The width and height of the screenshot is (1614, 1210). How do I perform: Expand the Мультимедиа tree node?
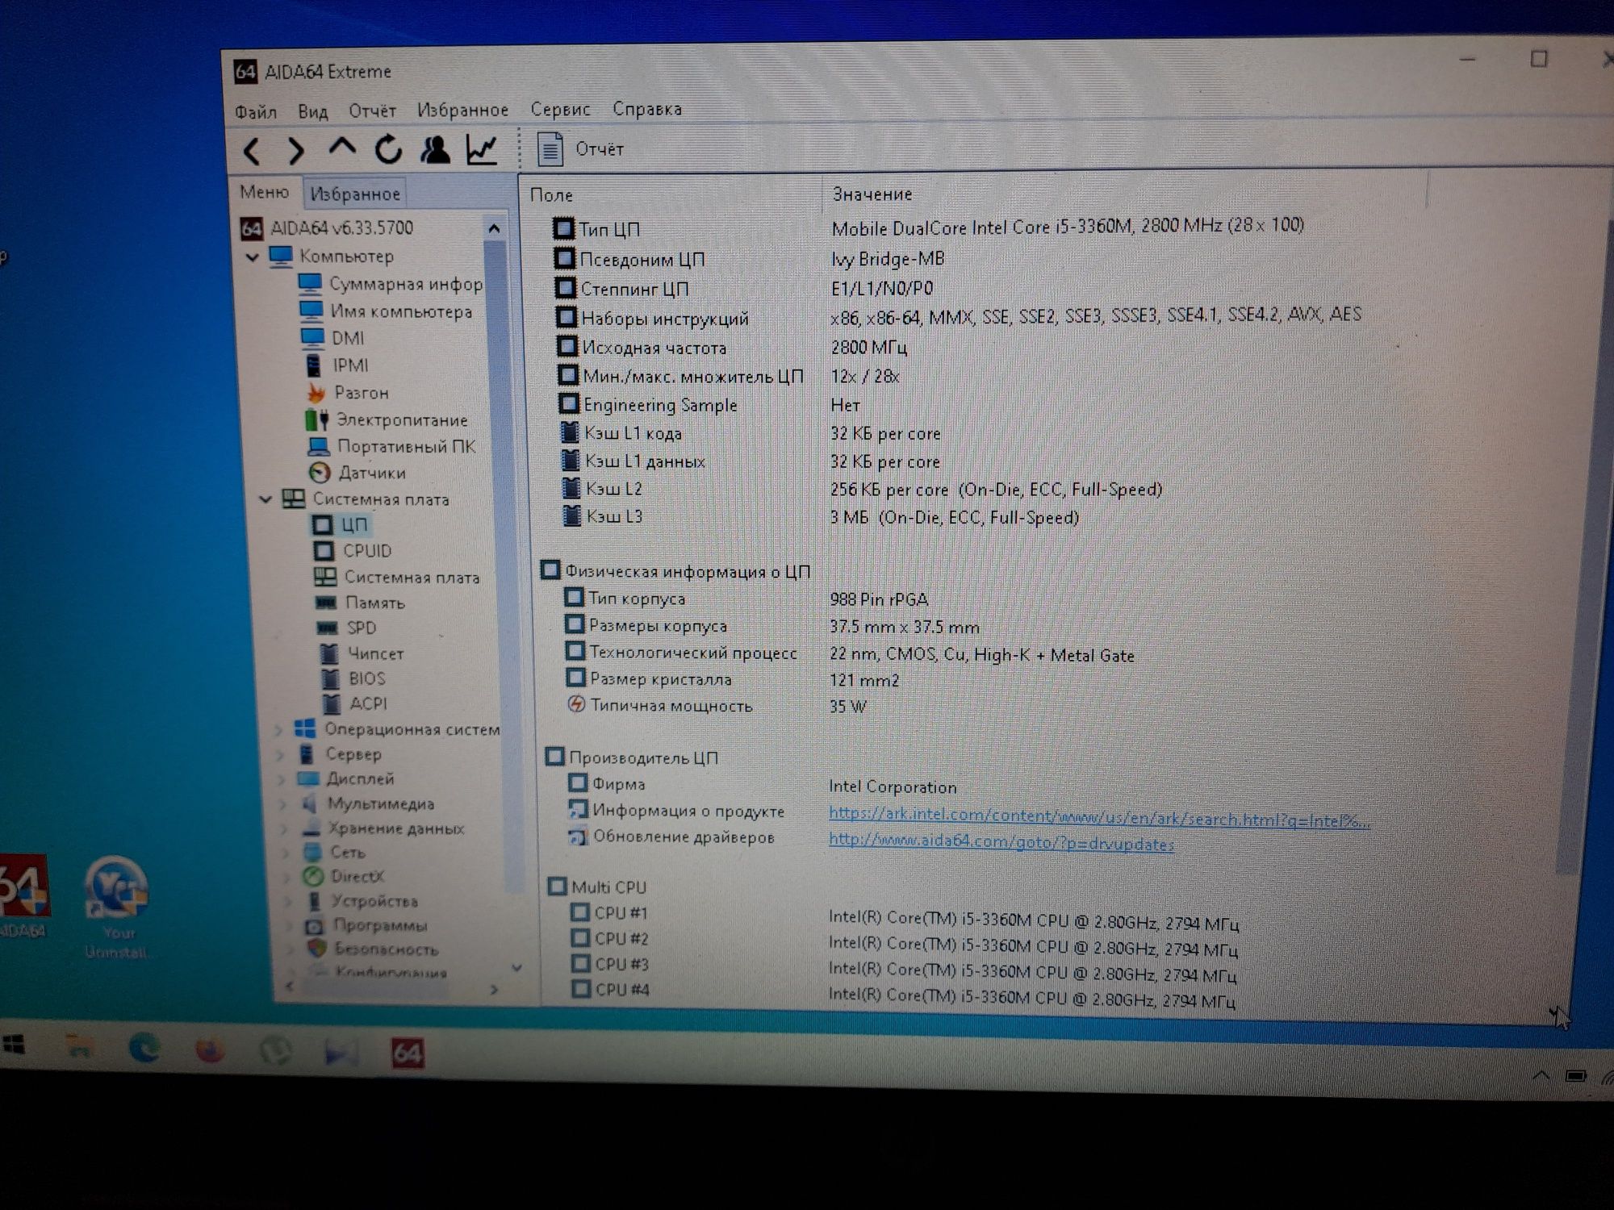[x=284, y=804]
